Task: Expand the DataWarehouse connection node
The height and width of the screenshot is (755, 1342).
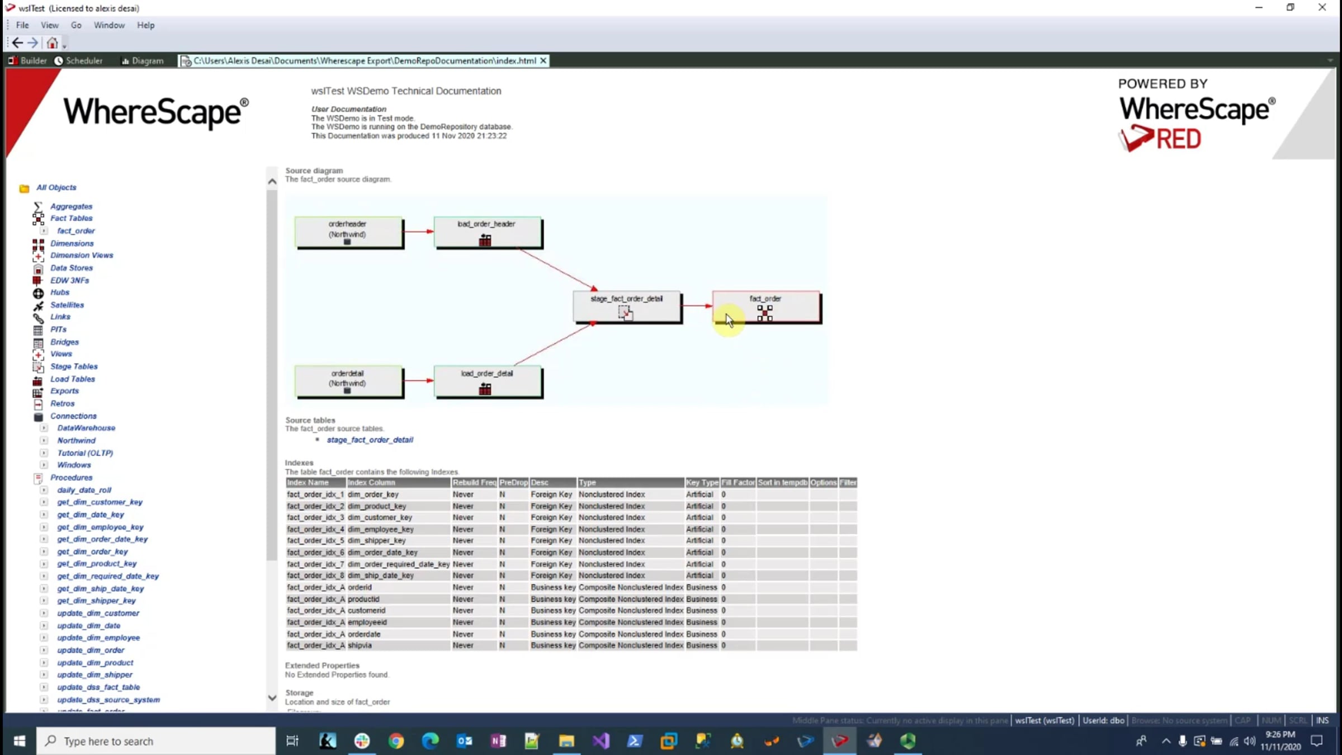Action: (44, 428)
